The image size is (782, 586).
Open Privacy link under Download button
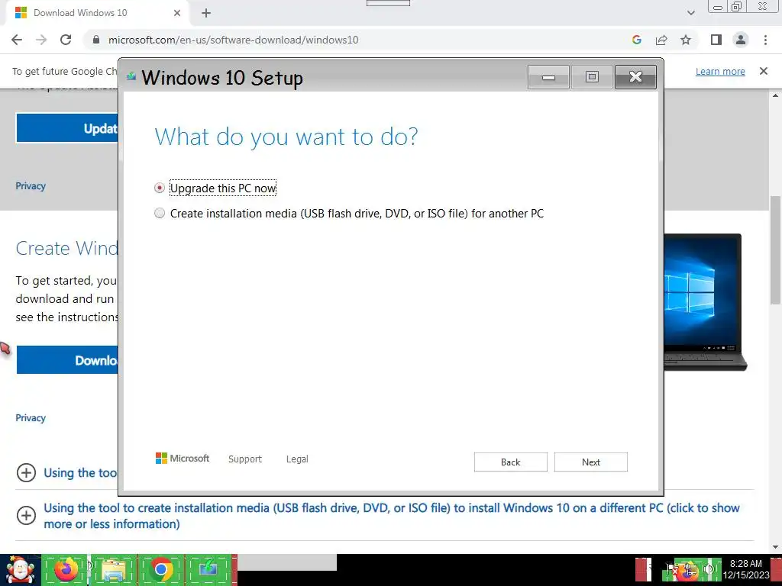coord(31,417)
